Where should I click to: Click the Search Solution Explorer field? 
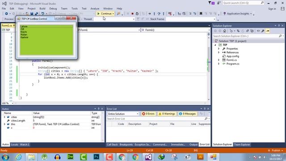248,36
